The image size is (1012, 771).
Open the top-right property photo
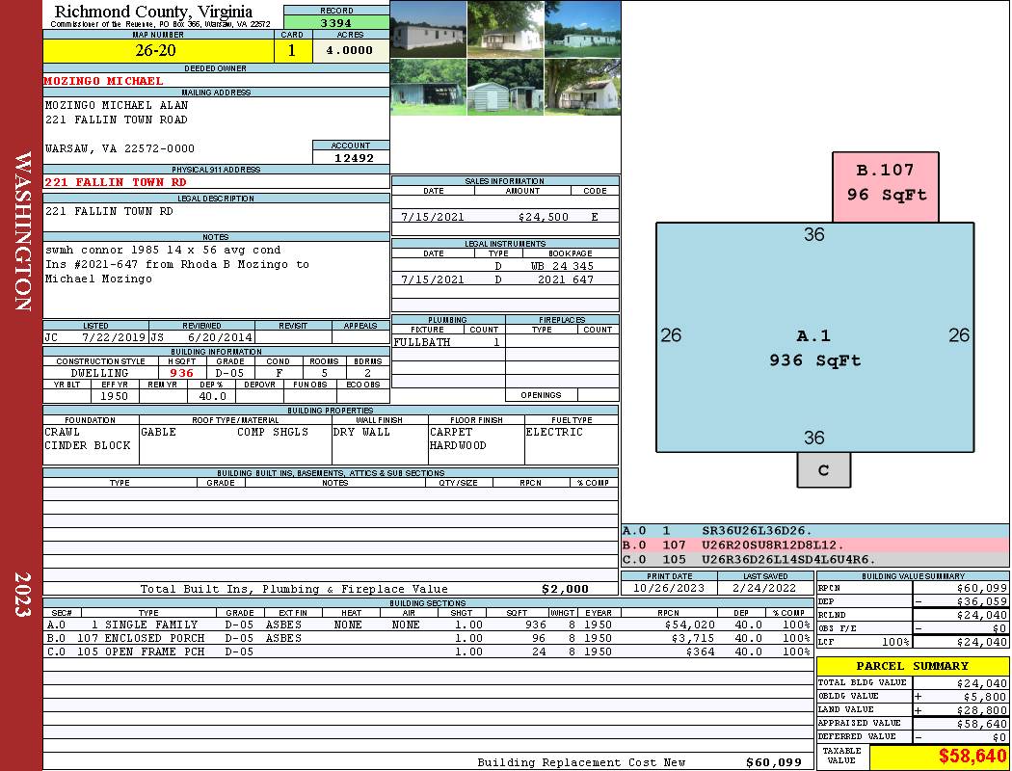(x=582, y=30)
